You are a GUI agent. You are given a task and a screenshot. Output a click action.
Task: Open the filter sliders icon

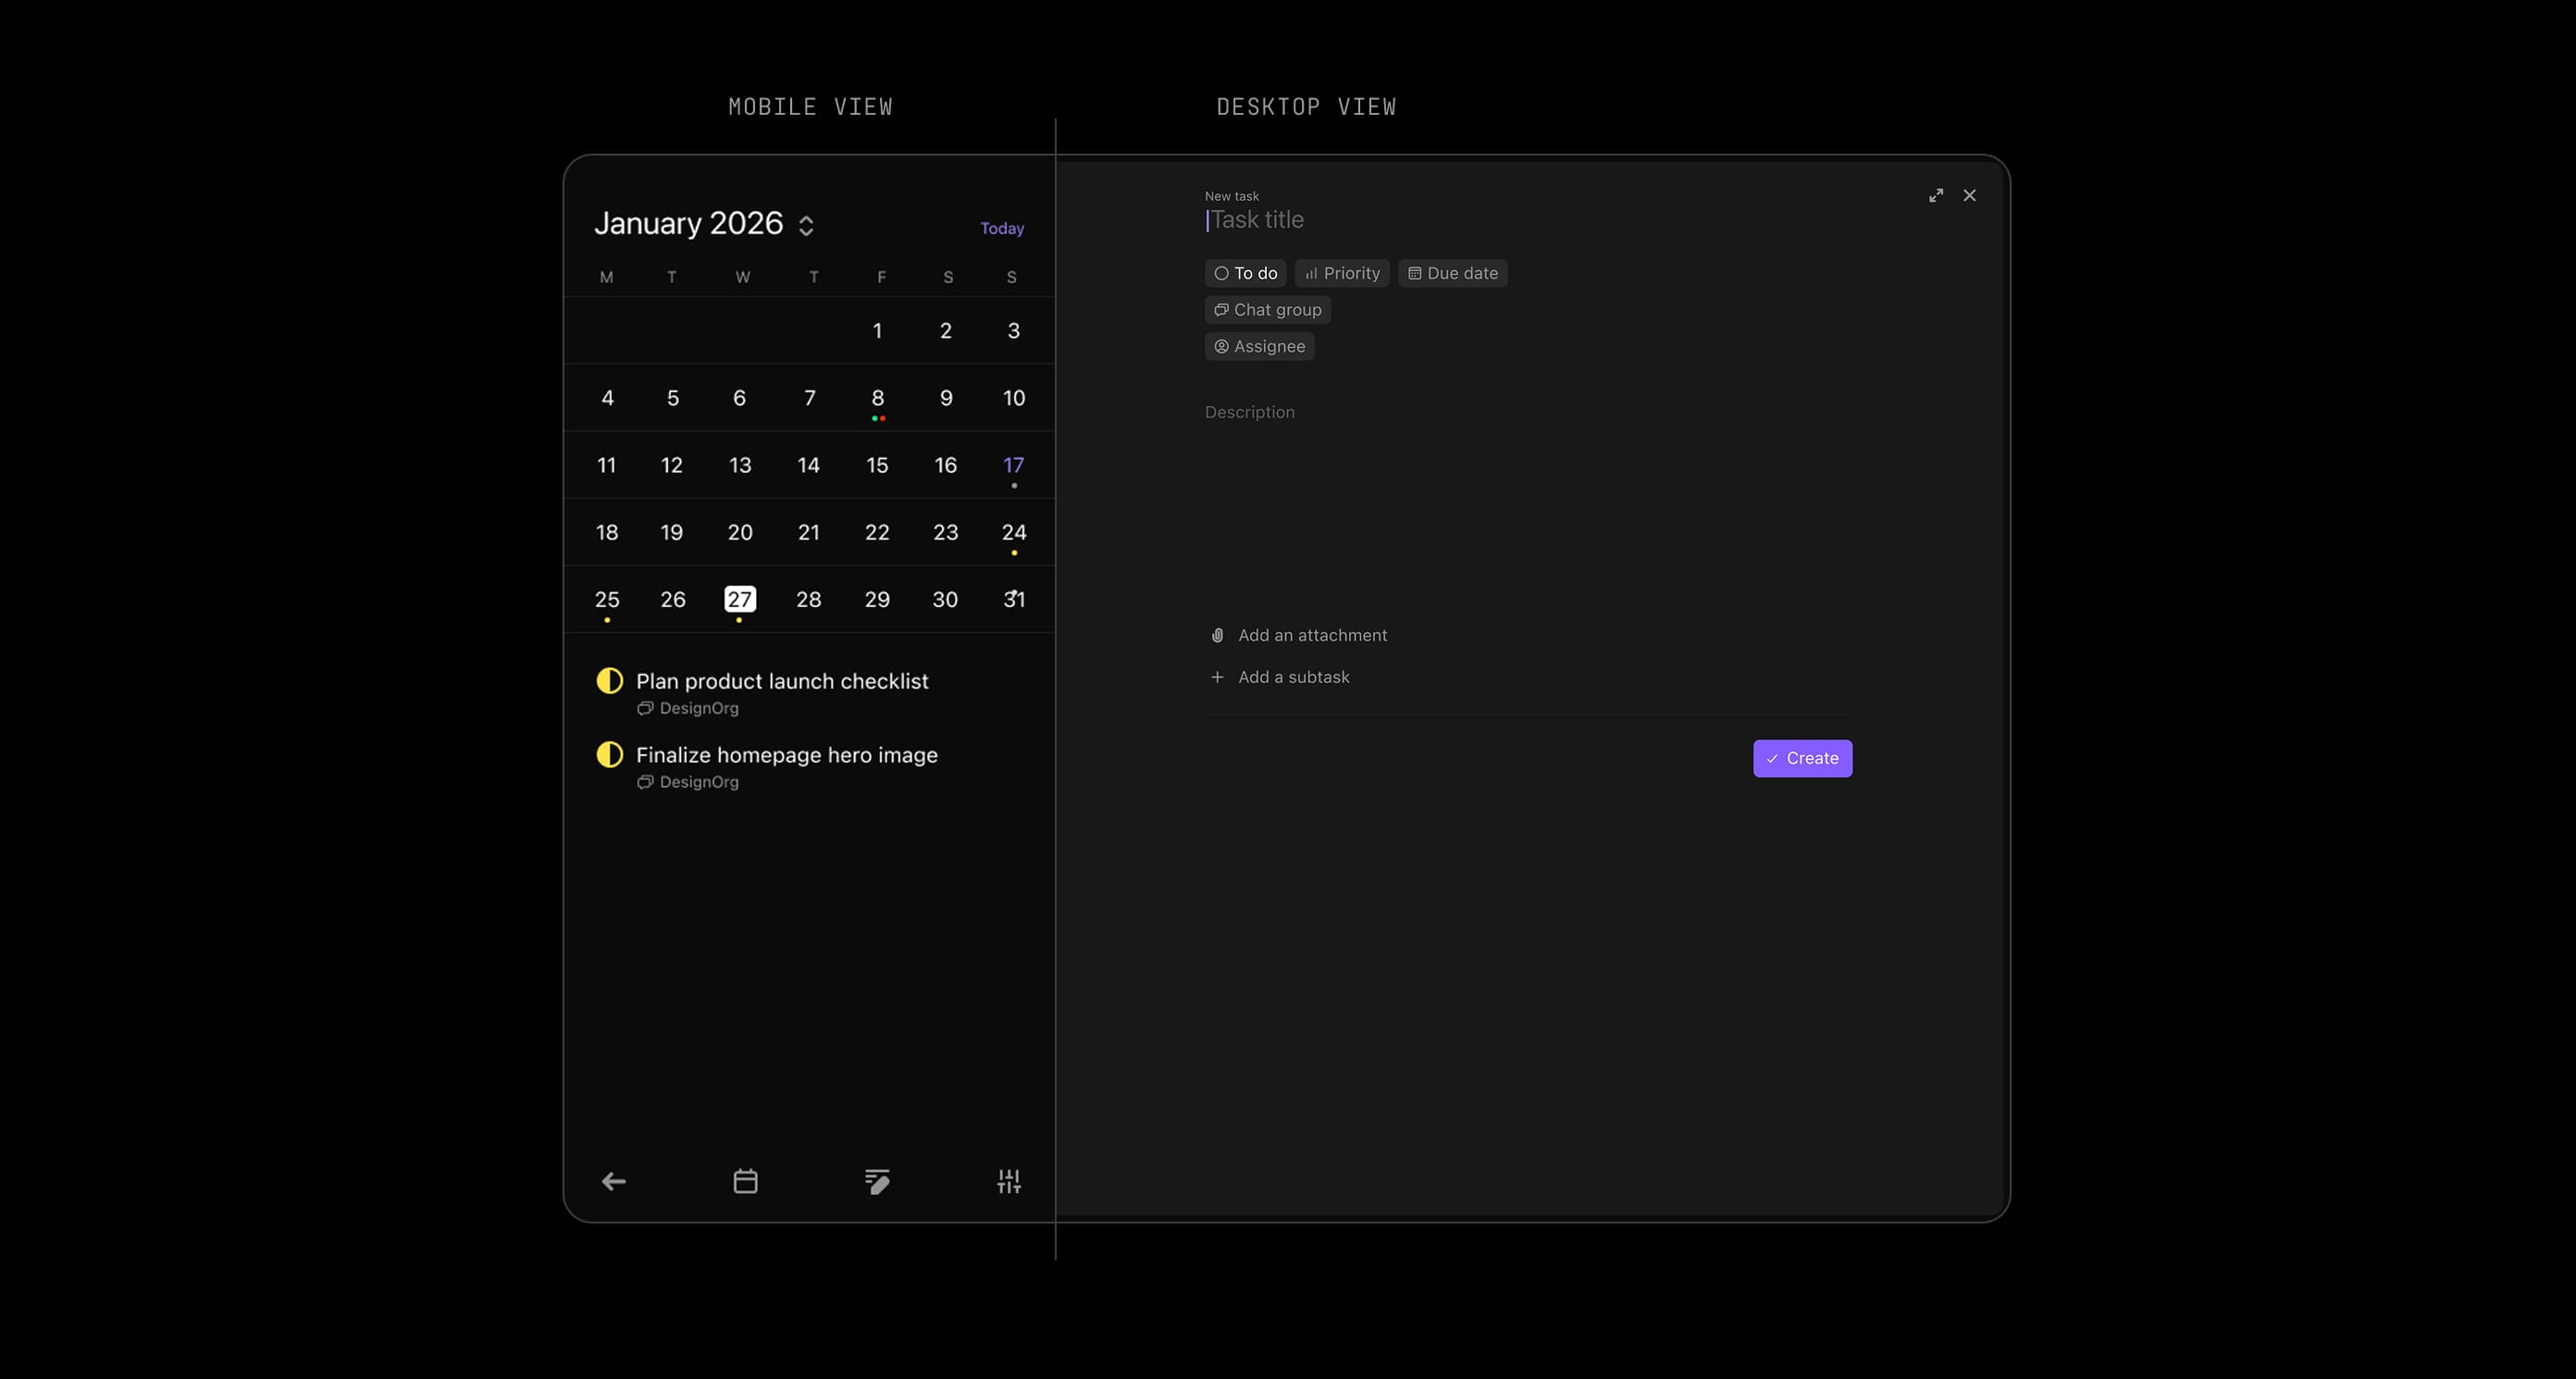click(x=1009, y=1181)
